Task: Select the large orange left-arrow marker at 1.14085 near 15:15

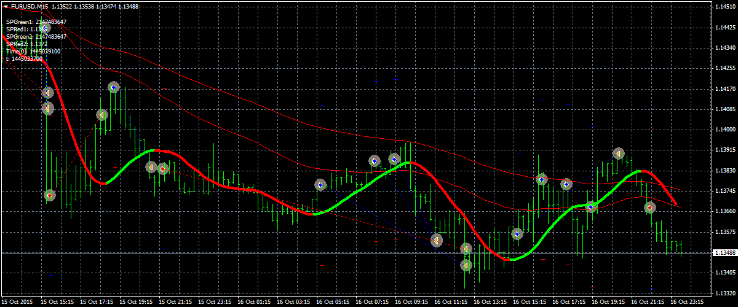Action: coord(48,109)
